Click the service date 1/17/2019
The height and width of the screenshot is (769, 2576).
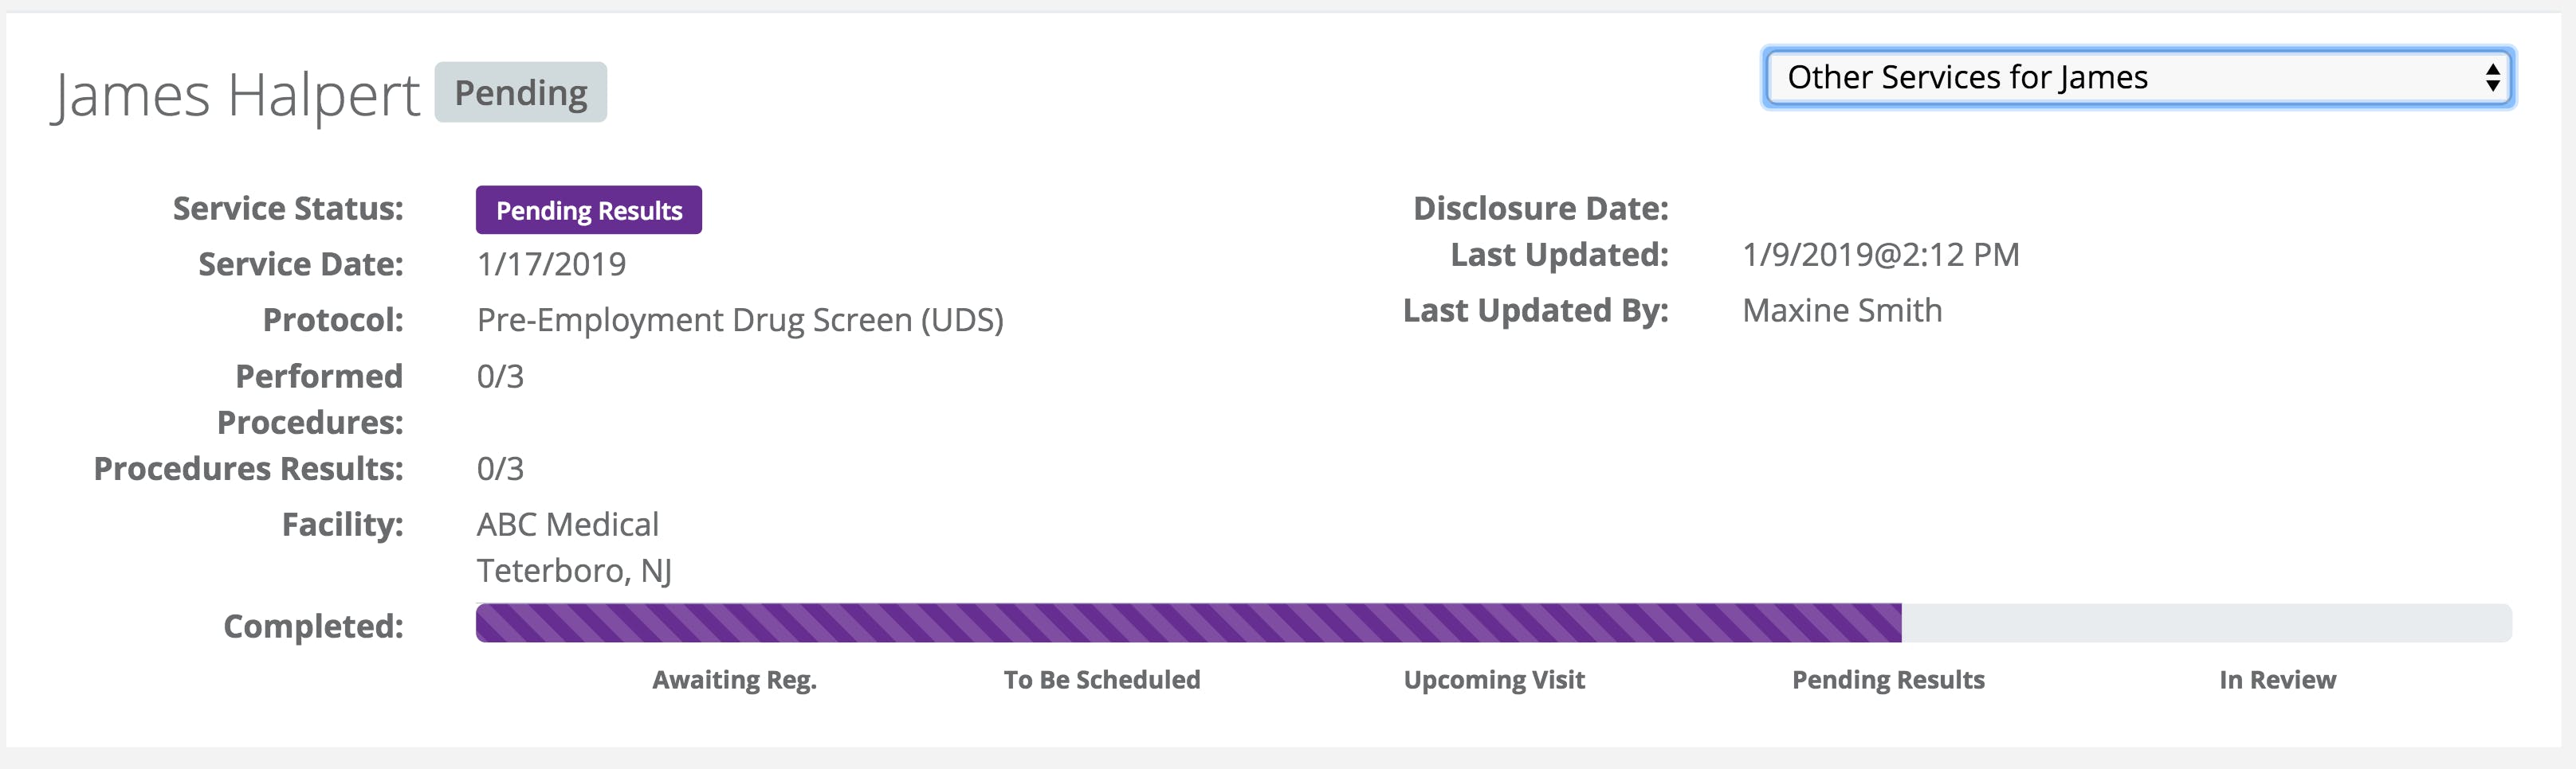click(551, 264)
